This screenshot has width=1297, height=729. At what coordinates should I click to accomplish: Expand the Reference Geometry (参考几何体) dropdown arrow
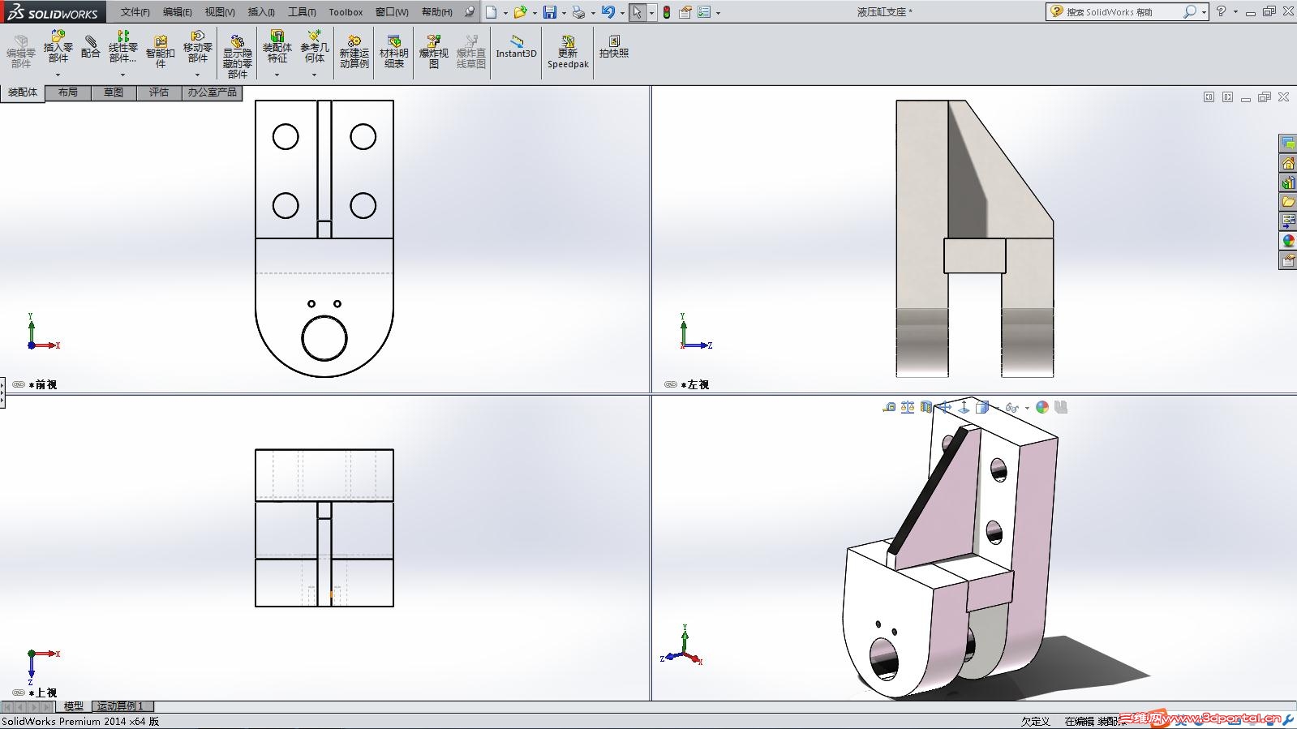[x=315, y=75]
